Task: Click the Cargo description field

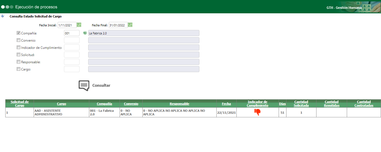Action: (x=144, y=69)
